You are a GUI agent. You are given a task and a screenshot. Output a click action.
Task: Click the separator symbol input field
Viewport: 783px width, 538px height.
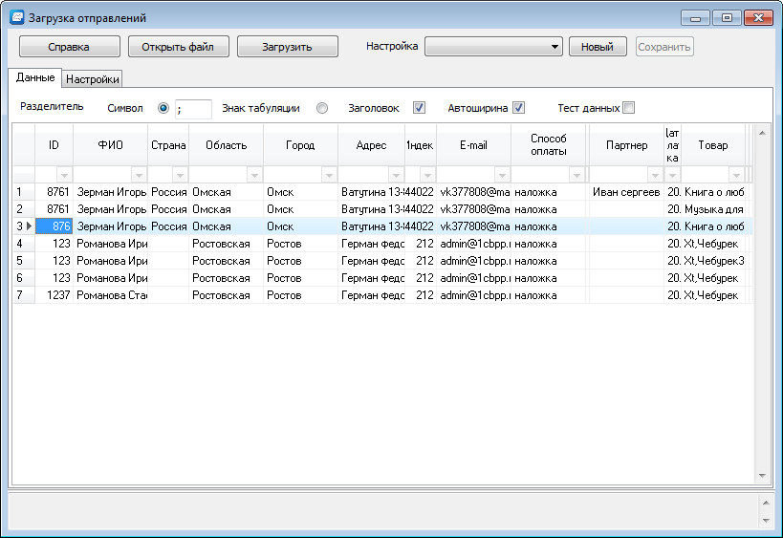(x=193, y=109)
